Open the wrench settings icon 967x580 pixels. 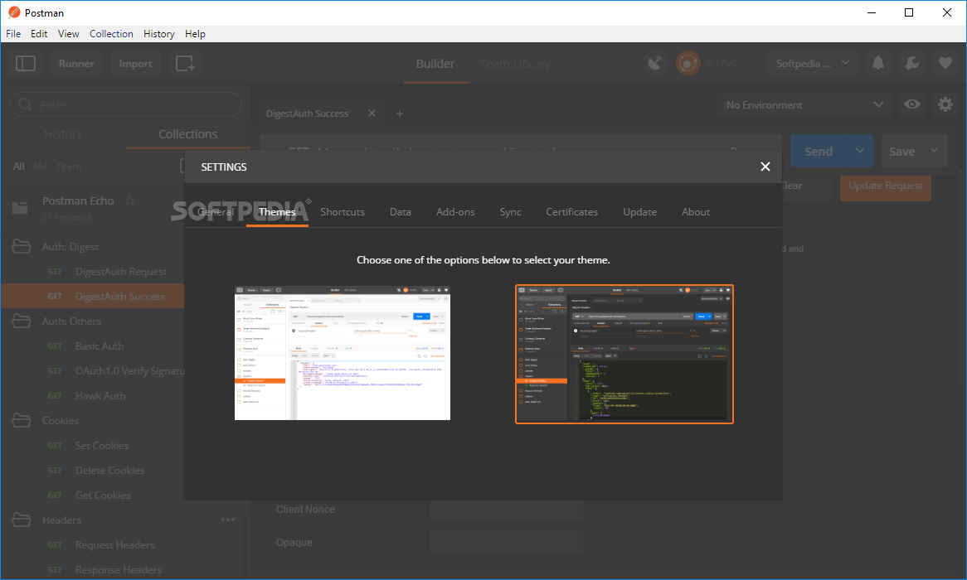[911, 63]
